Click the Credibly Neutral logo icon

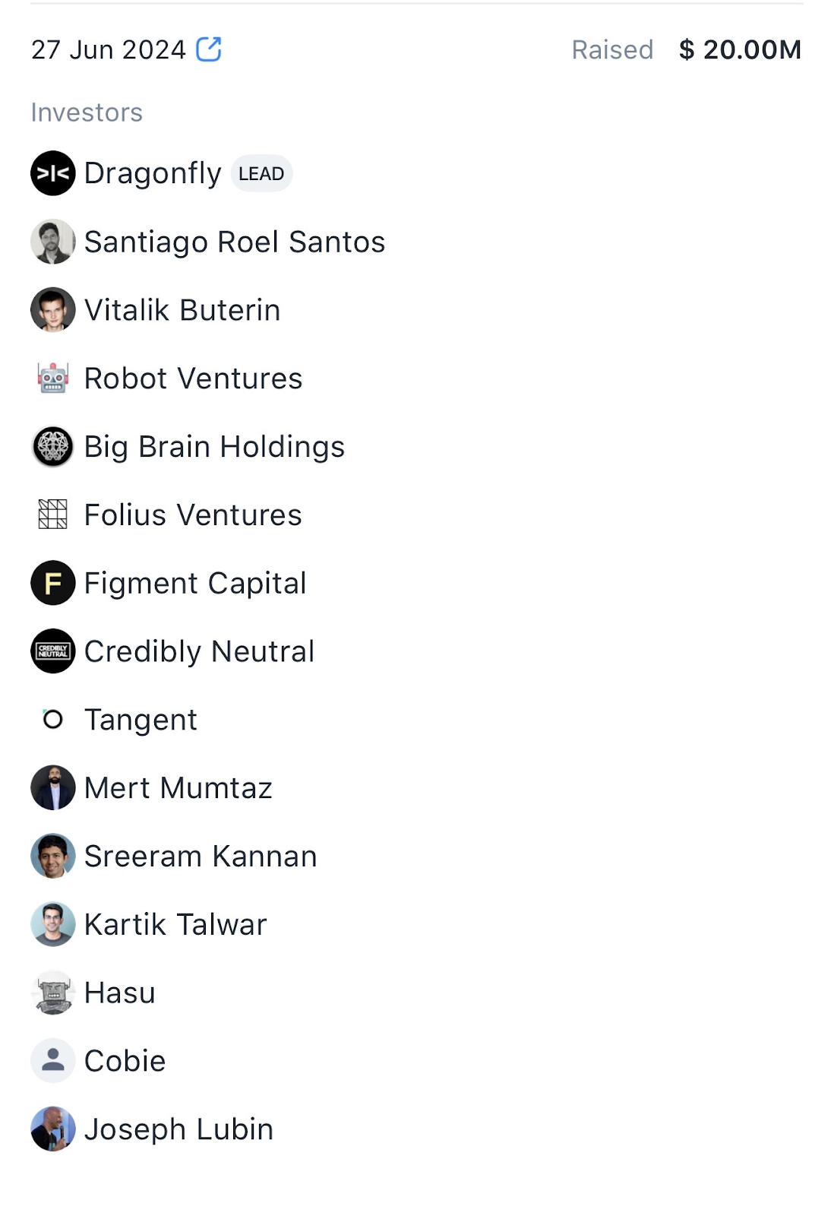[x=53, y=651]
